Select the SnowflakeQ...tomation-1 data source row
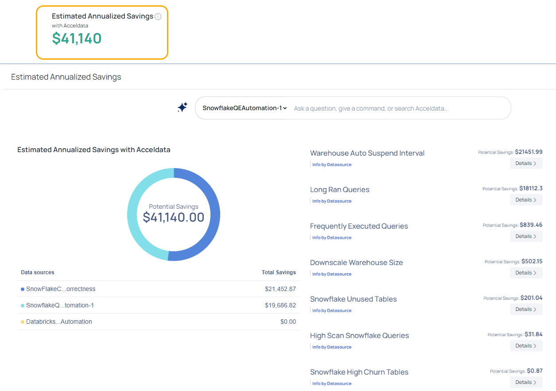The image size is (556, 391). [x=158, y=305]
